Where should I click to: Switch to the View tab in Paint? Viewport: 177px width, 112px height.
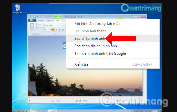click(x=49, y=21)
